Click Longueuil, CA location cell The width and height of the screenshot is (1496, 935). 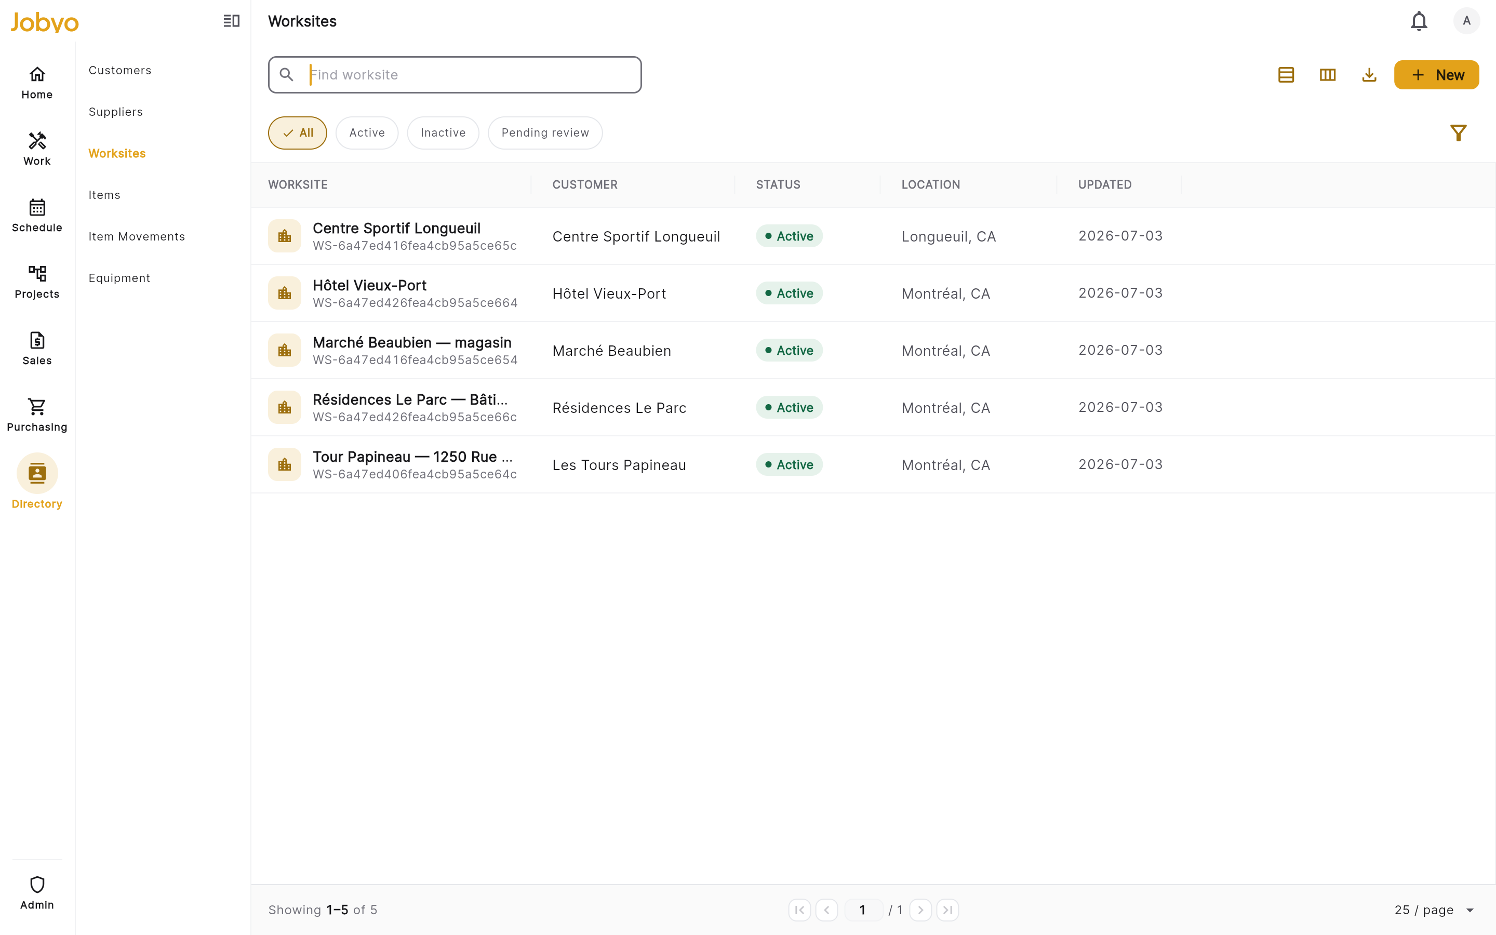pyautogui.click(x=949, y=236)
